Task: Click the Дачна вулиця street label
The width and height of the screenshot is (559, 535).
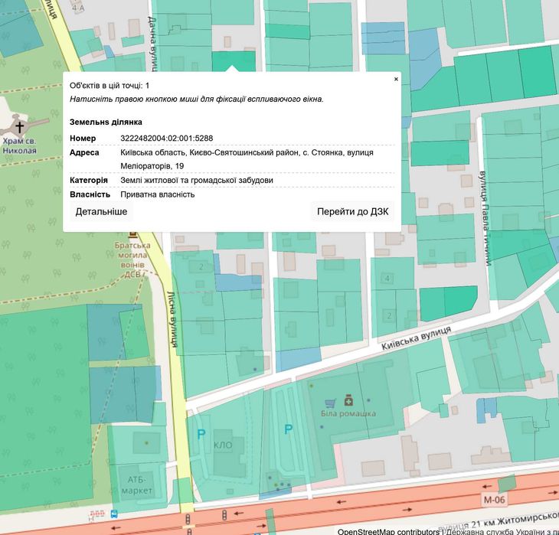Action: pyautogui.click(x=153, y=43)
